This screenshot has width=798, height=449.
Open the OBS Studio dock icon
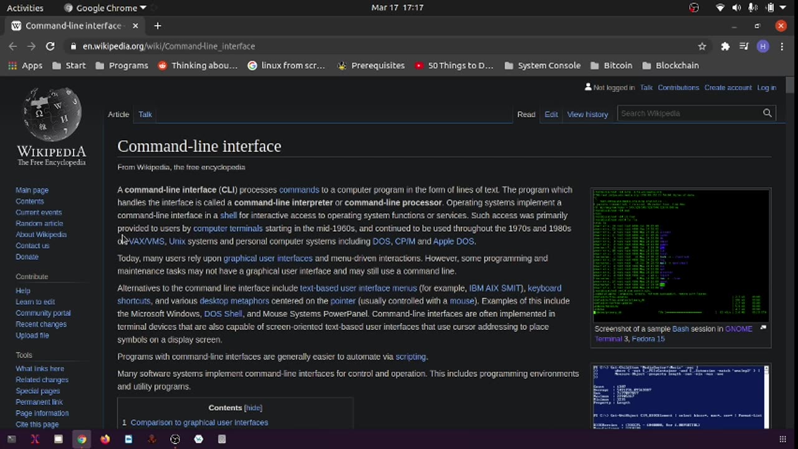coord(175,439)
